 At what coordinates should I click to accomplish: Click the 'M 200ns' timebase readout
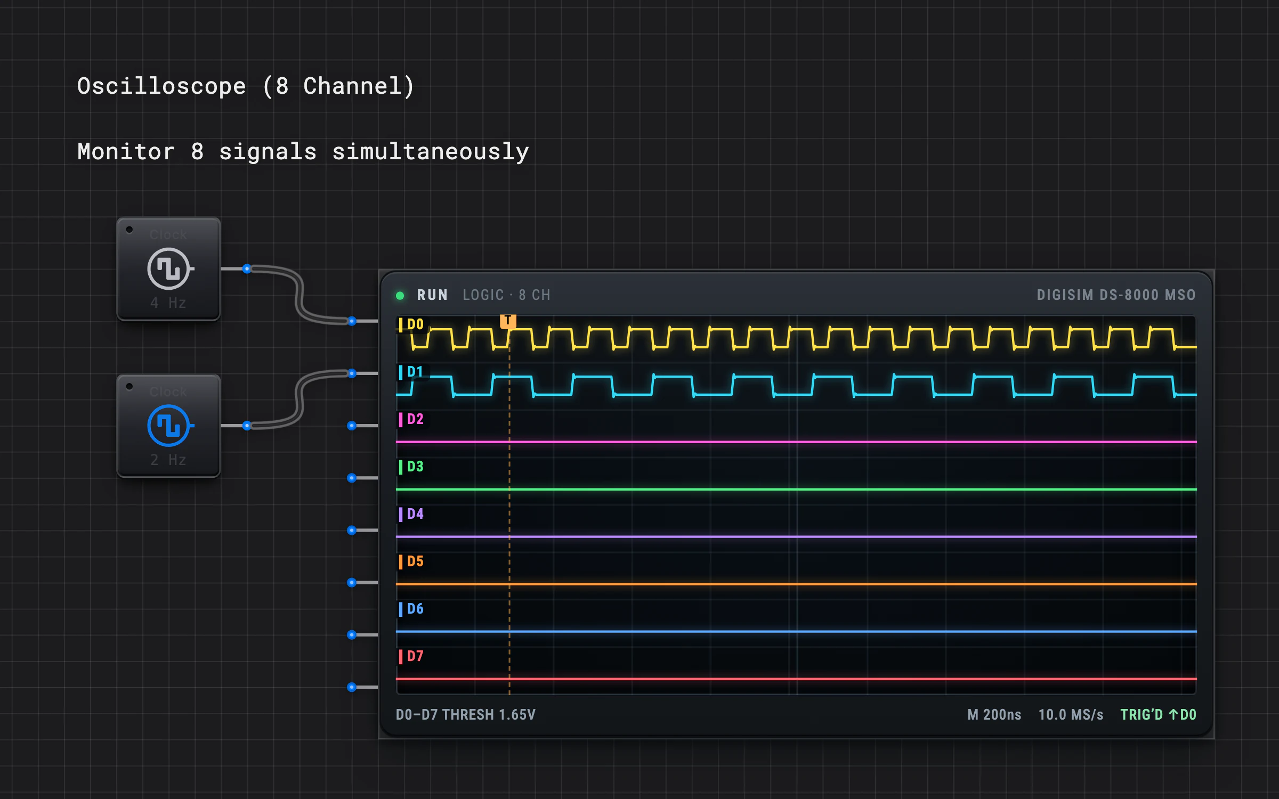994,715
